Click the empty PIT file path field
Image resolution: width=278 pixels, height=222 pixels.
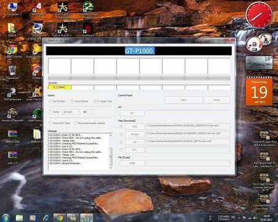[x=188, y=113]
